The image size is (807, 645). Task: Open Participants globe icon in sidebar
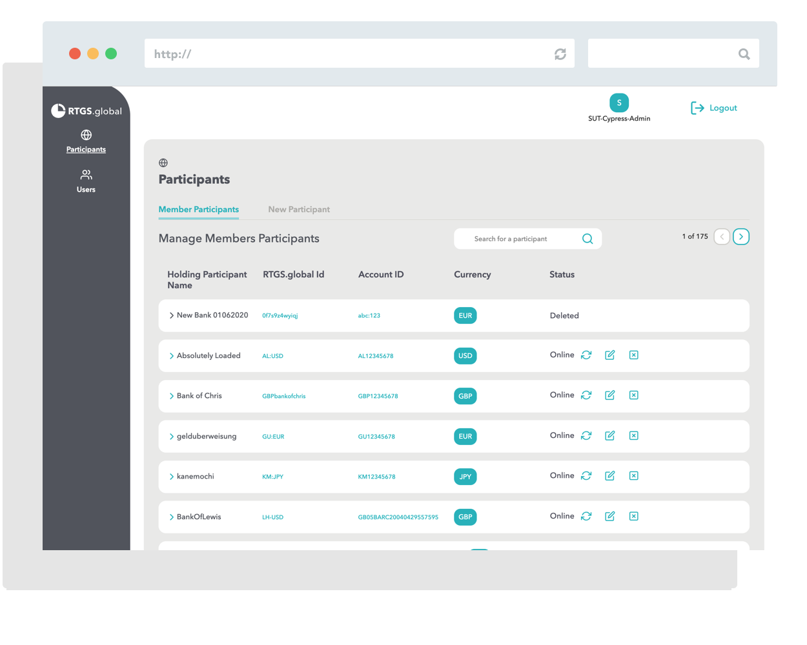(86, 135)
